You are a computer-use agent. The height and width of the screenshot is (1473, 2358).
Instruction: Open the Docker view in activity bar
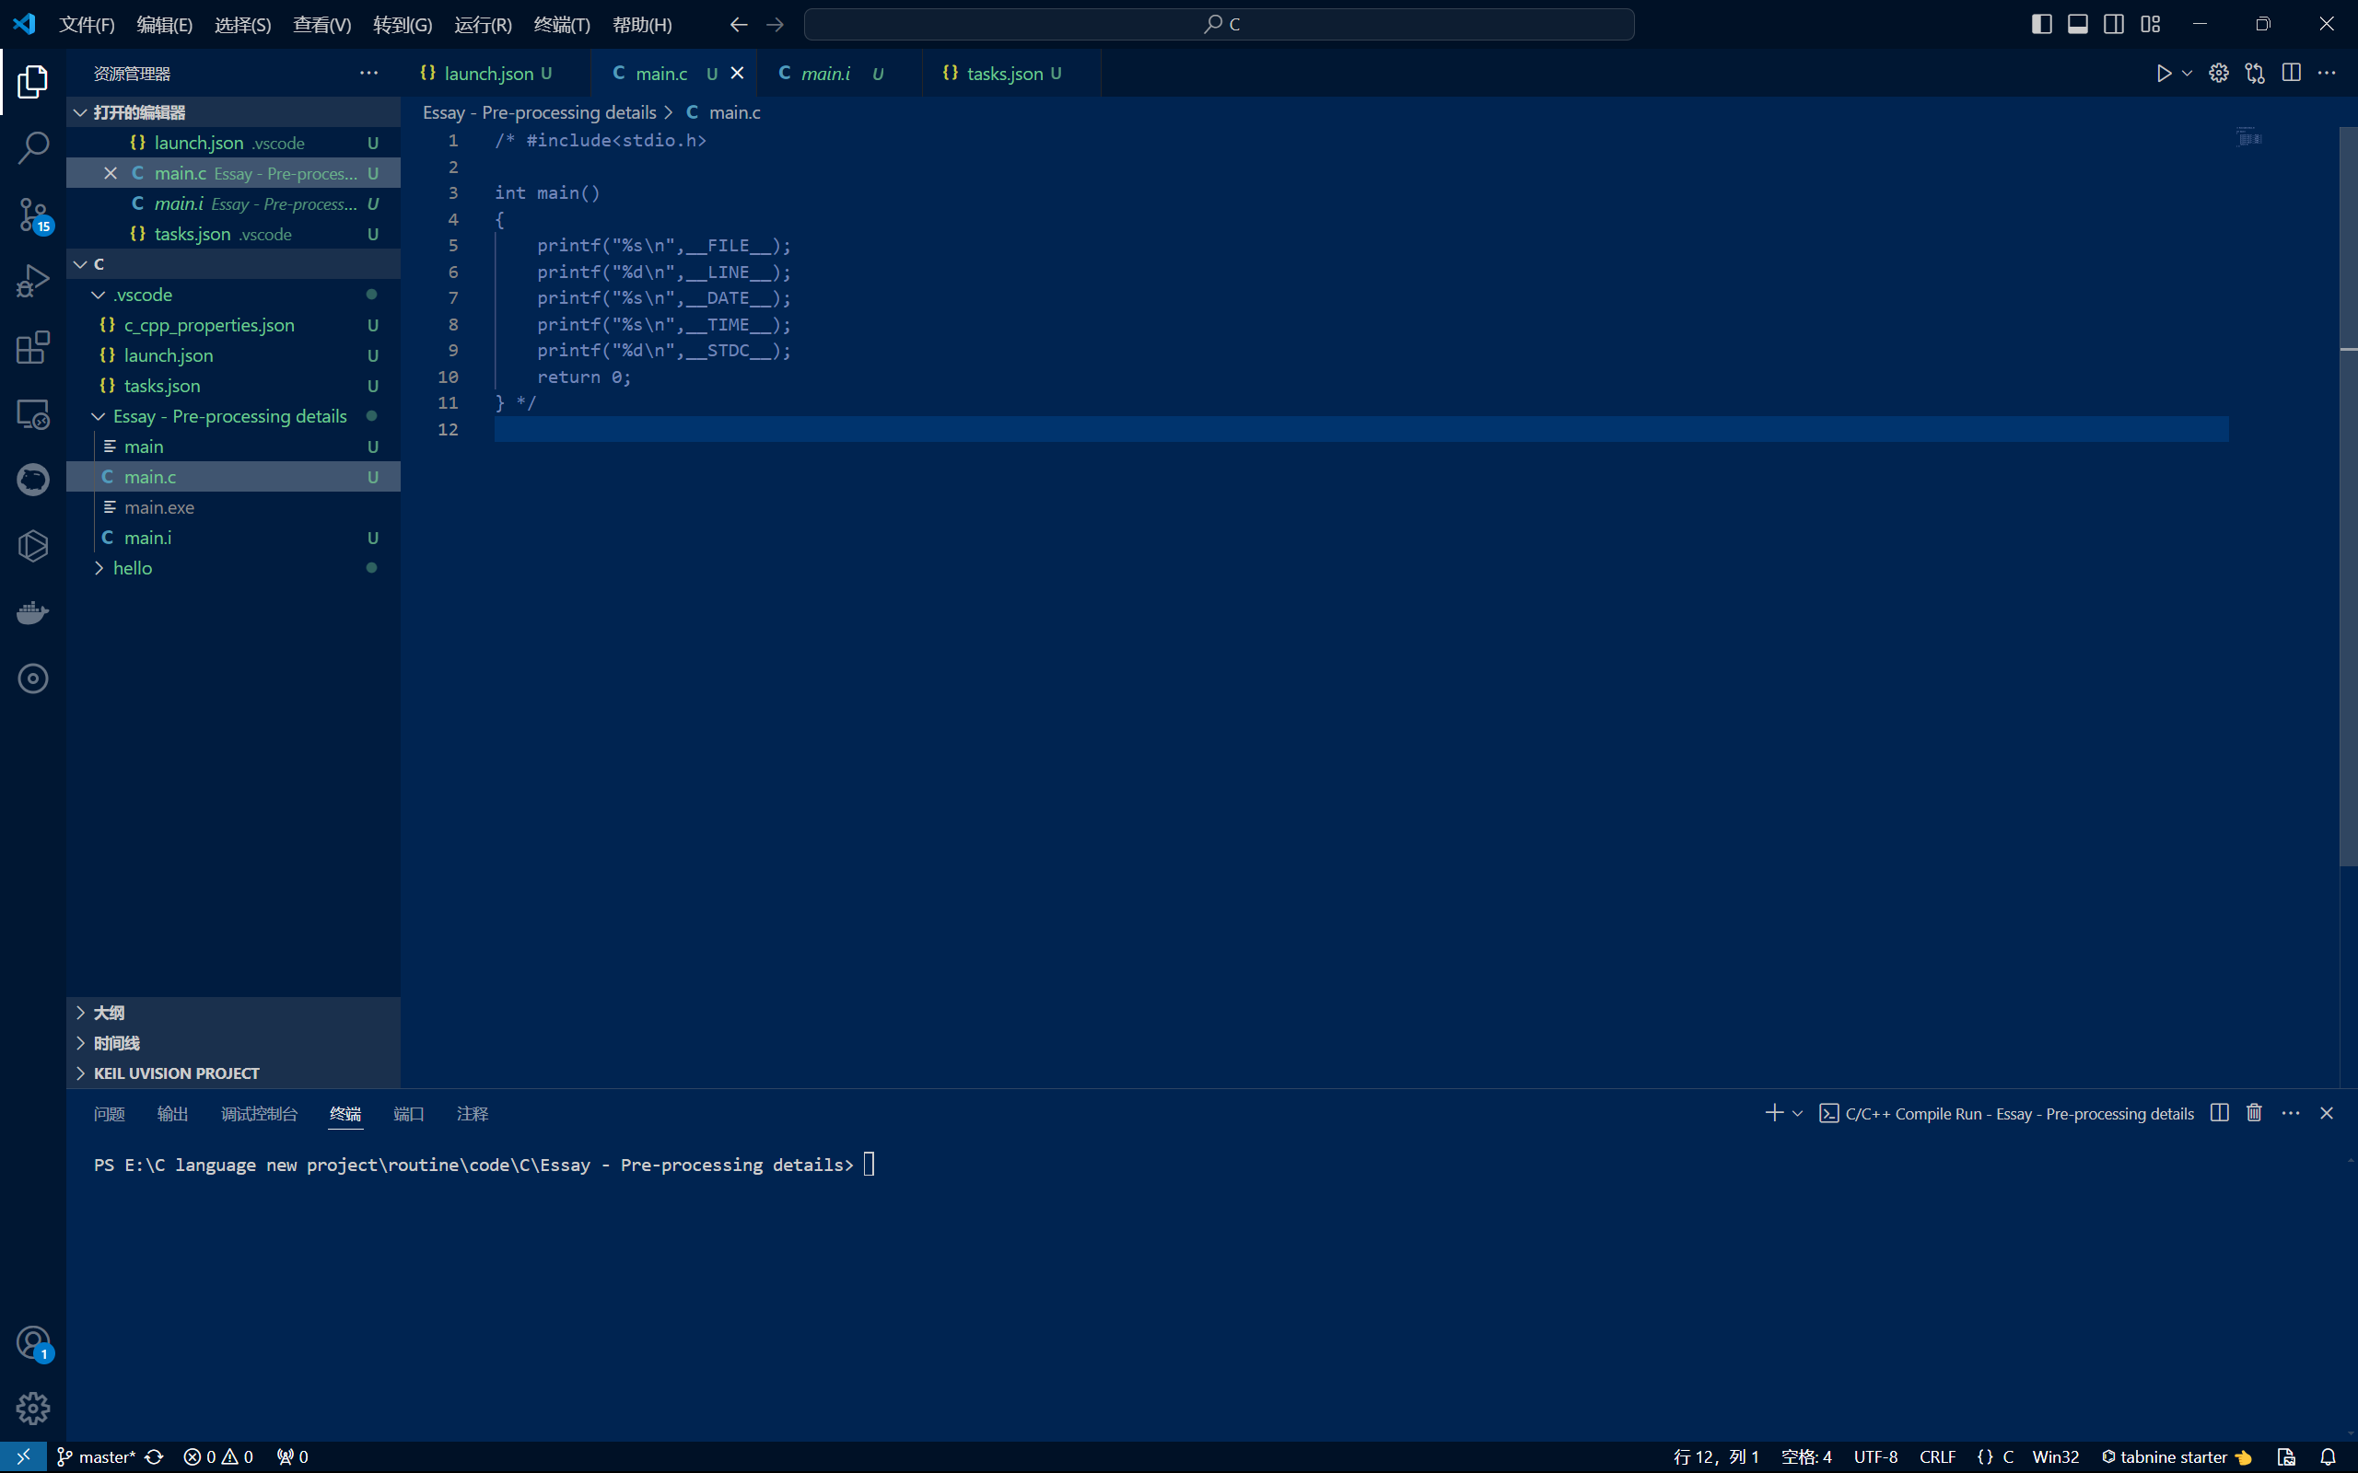[32, 612]
